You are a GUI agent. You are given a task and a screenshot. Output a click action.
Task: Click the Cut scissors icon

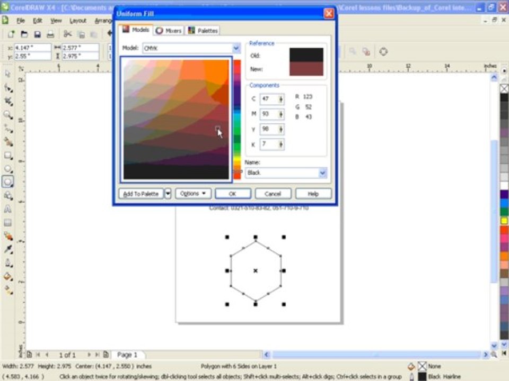(67, 34)
